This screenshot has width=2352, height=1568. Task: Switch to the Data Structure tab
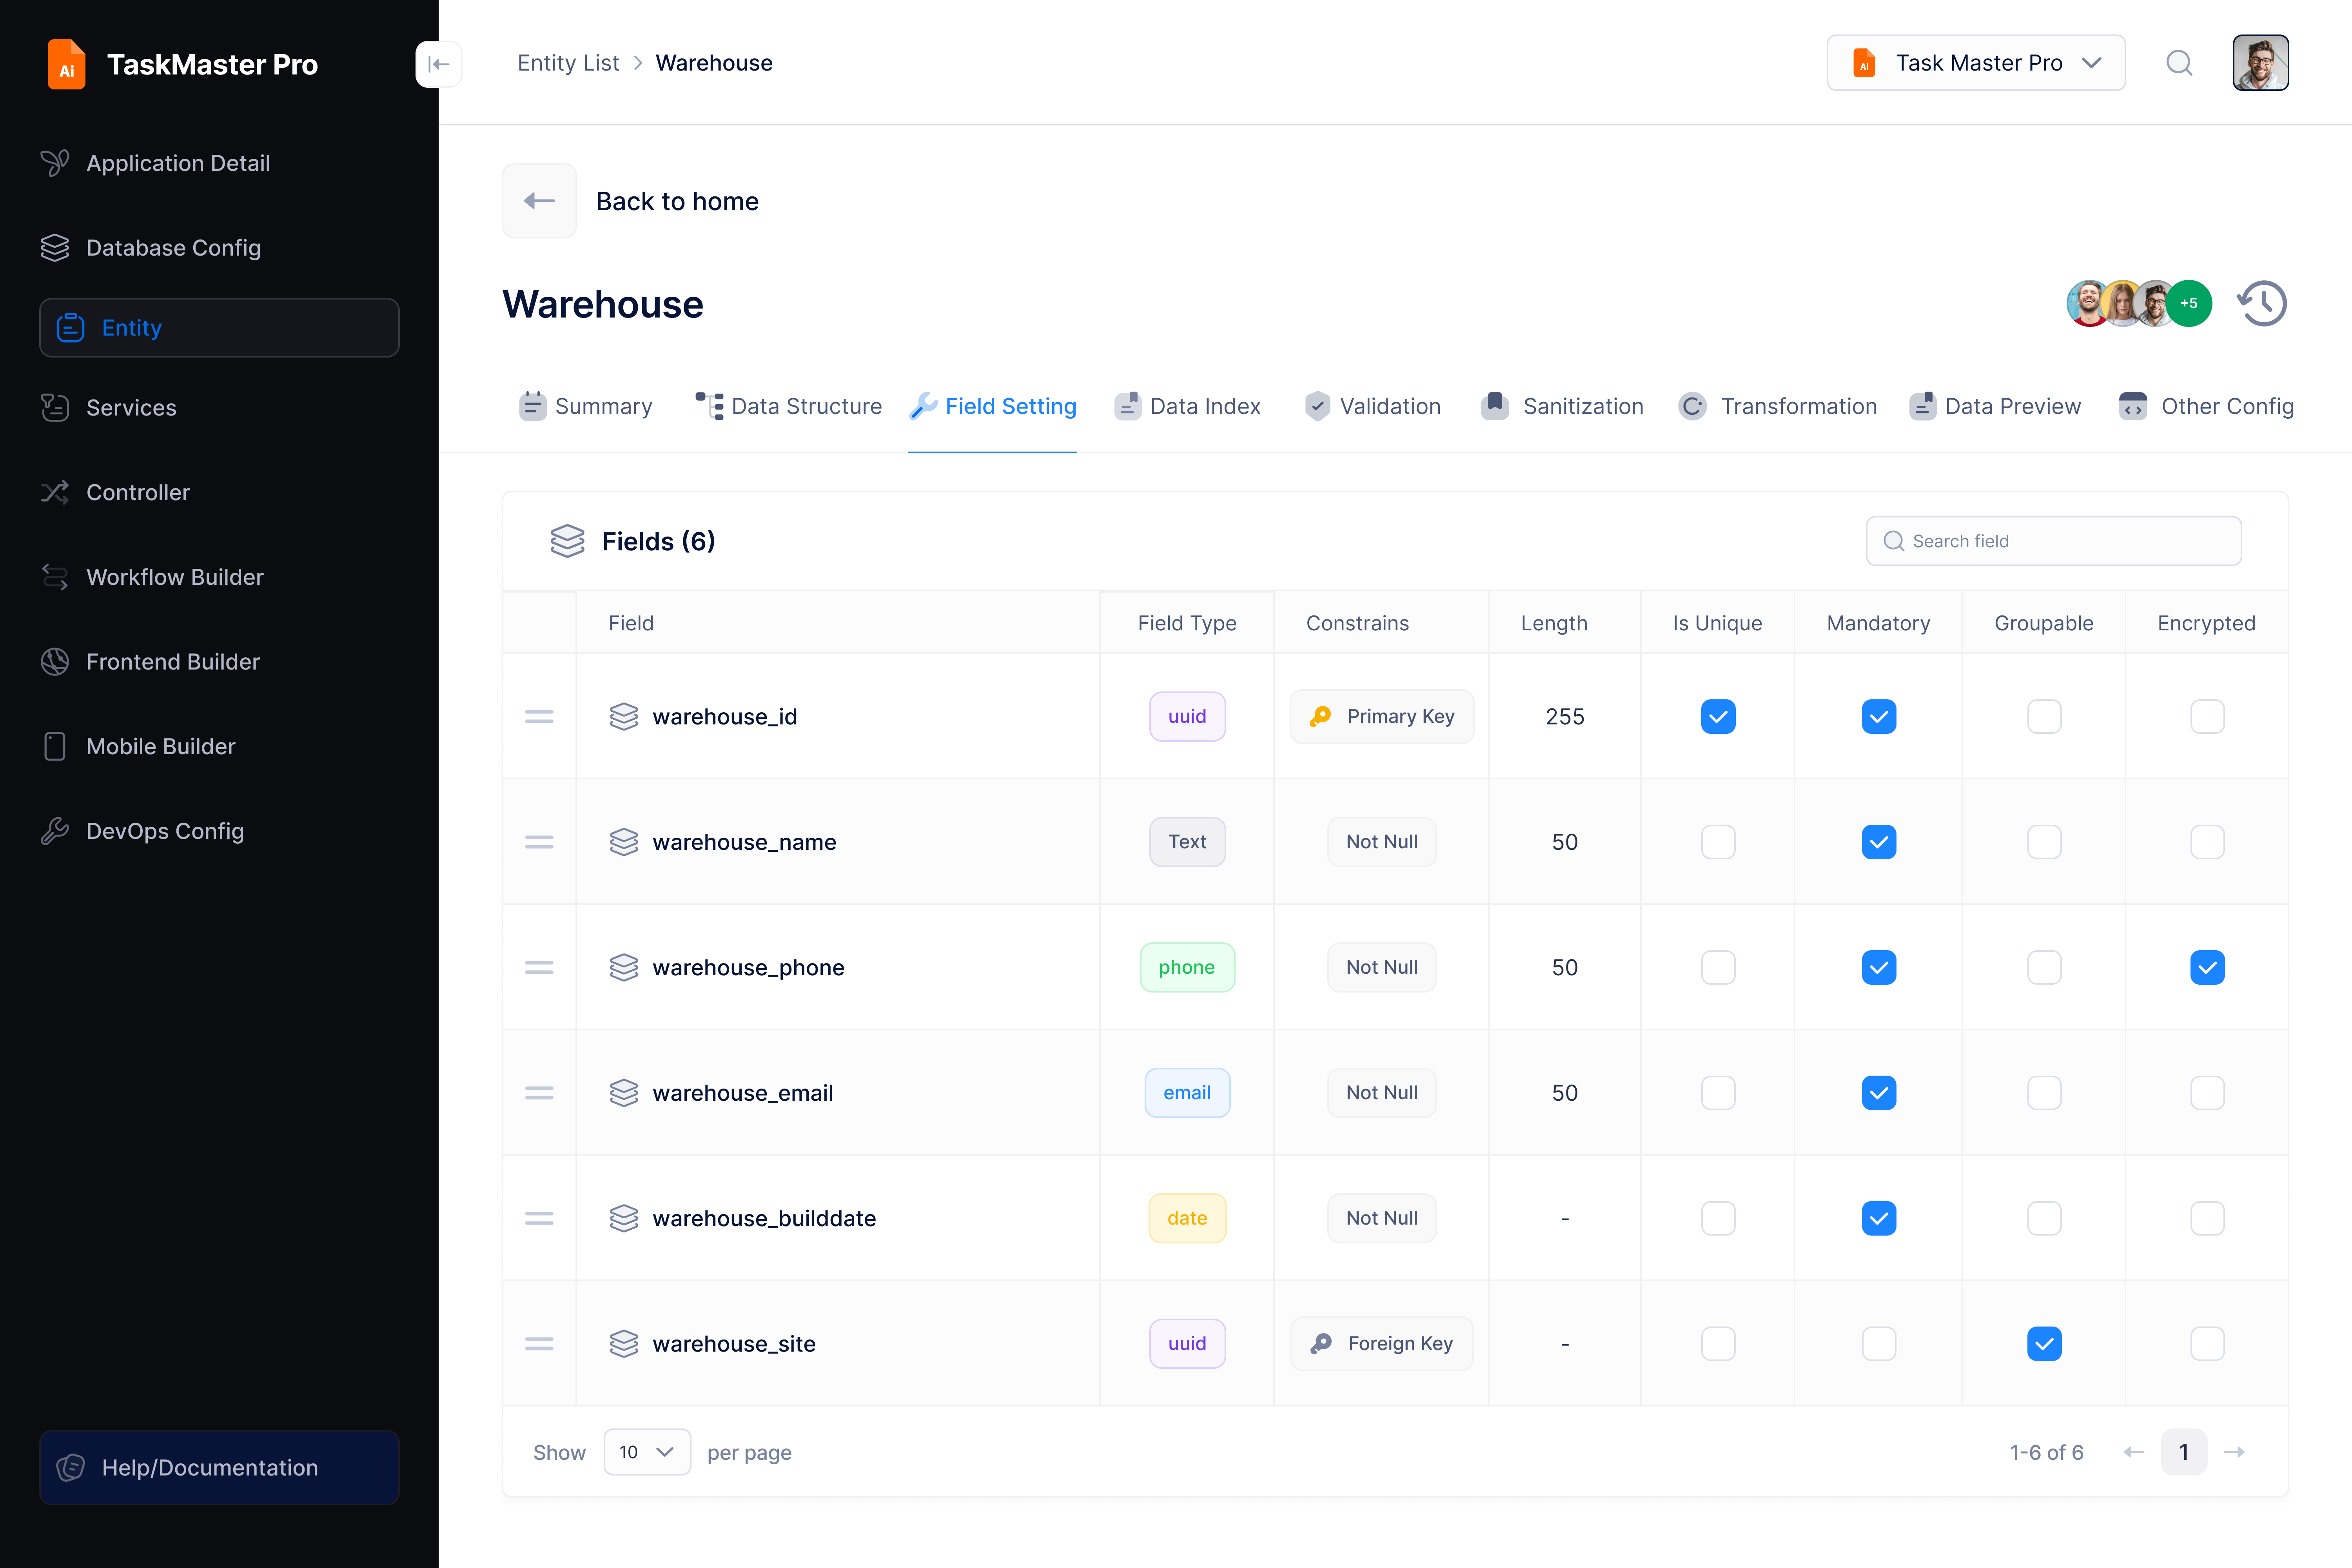789,406
